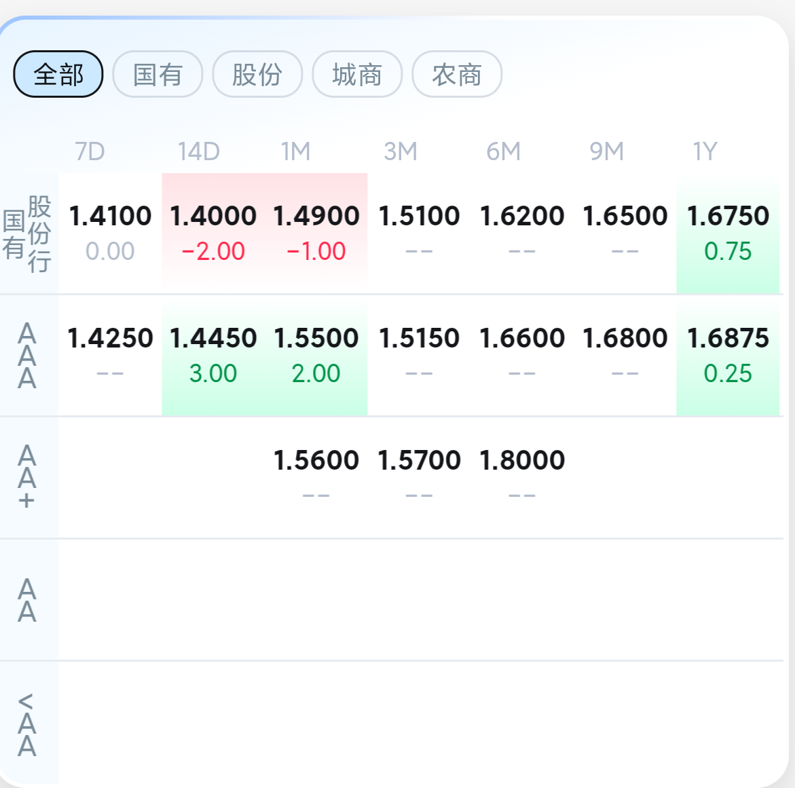Open the 城商 filter tab
Screen dimensions: 795x788
point(357,74)
